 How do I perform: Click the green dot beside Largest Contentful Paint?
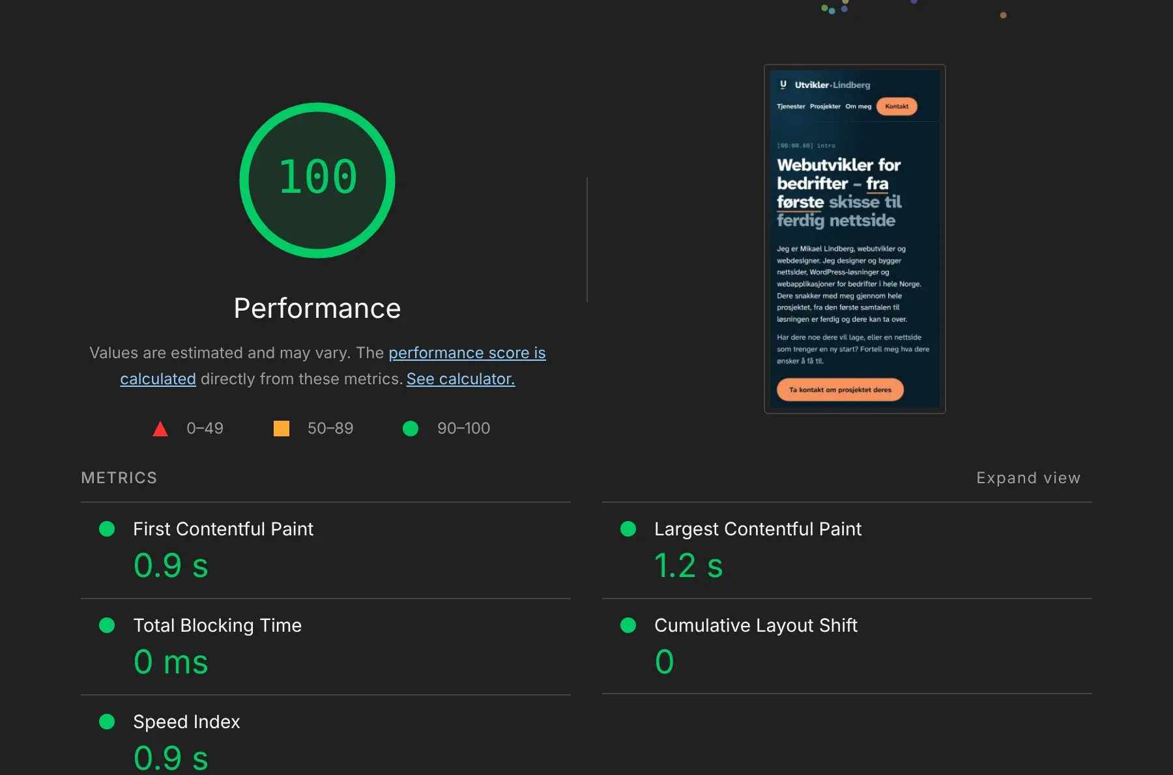pos(628,529)
